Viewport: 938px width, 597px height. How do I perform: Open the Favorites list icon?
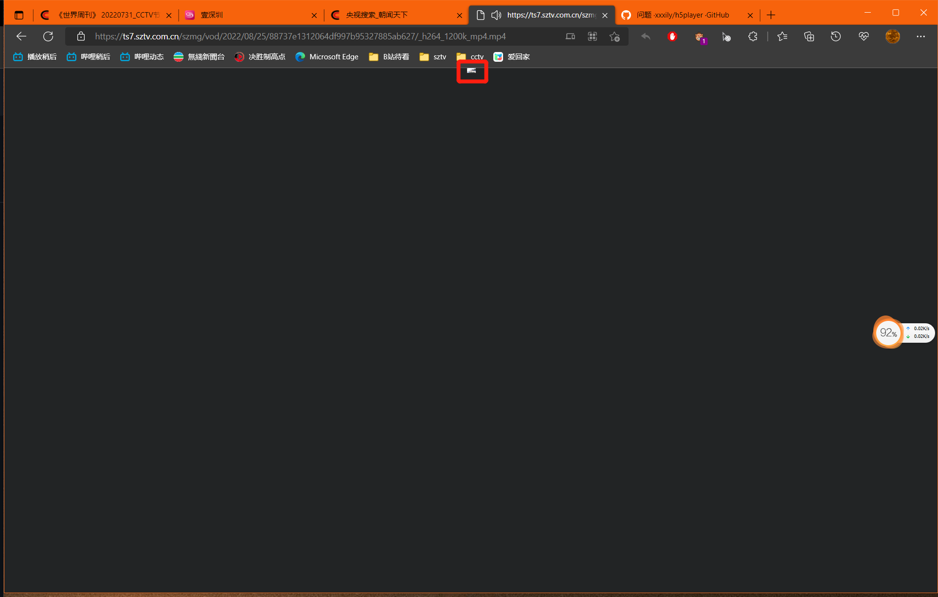[x=782, y=36]
